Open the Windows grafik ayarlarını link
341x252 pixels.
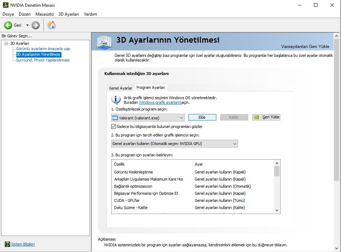pos(160,102)
